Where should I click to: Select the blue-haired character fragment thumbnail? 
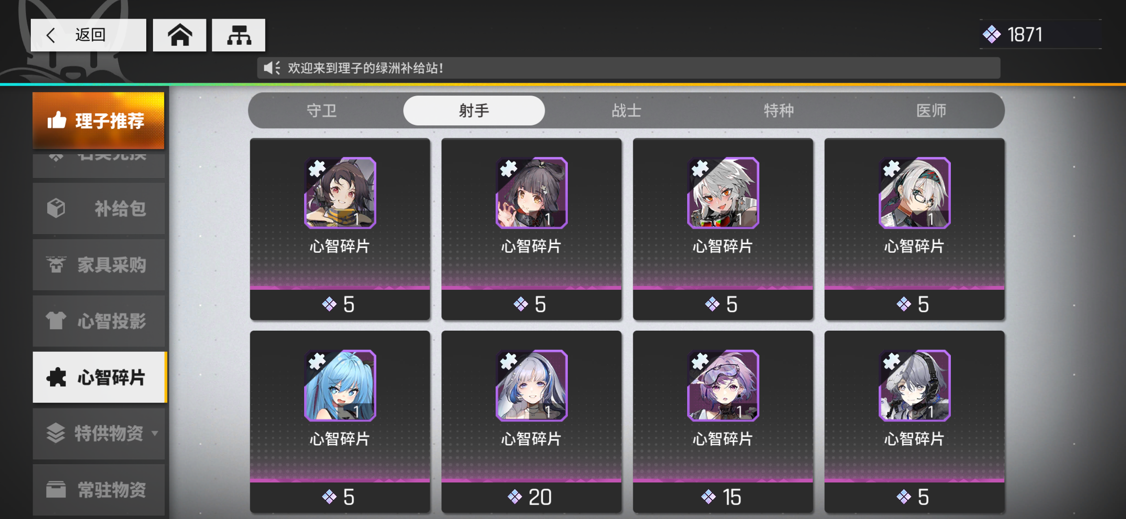pos(340,385)
